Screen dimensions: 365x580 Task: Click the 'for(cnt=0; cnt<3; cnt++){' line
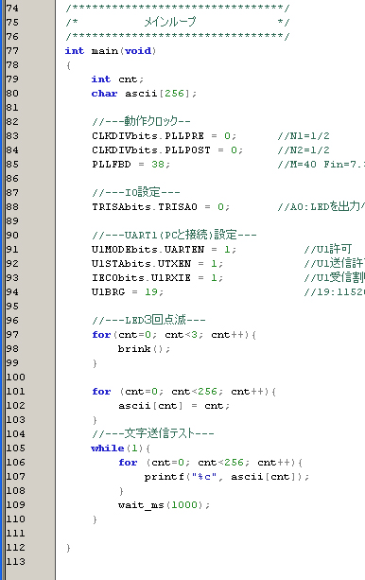174,334
